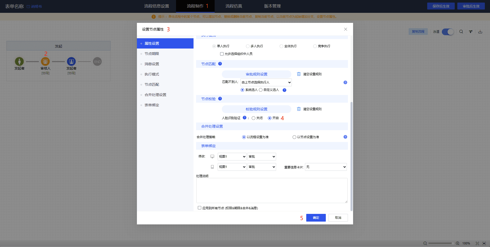Click the zoom out magnifier icon
490x247 pixels.
click(425, 243)
